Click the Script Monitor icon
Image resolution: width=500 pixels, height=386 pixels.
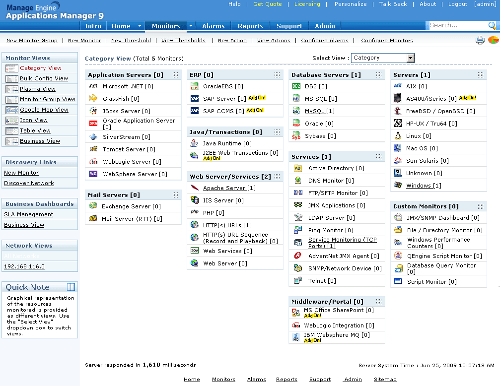[x=398, y=281]
